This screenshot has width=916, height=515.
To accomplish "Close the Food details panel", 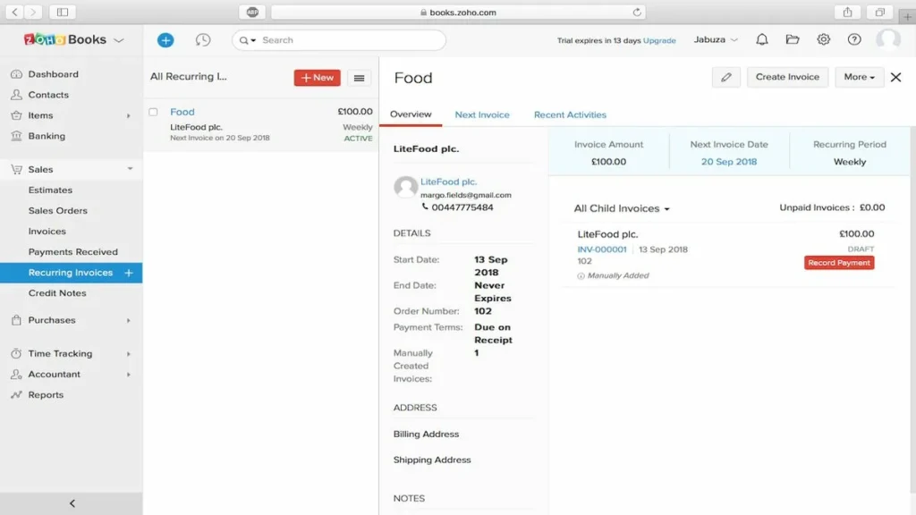I will (895, 78).
